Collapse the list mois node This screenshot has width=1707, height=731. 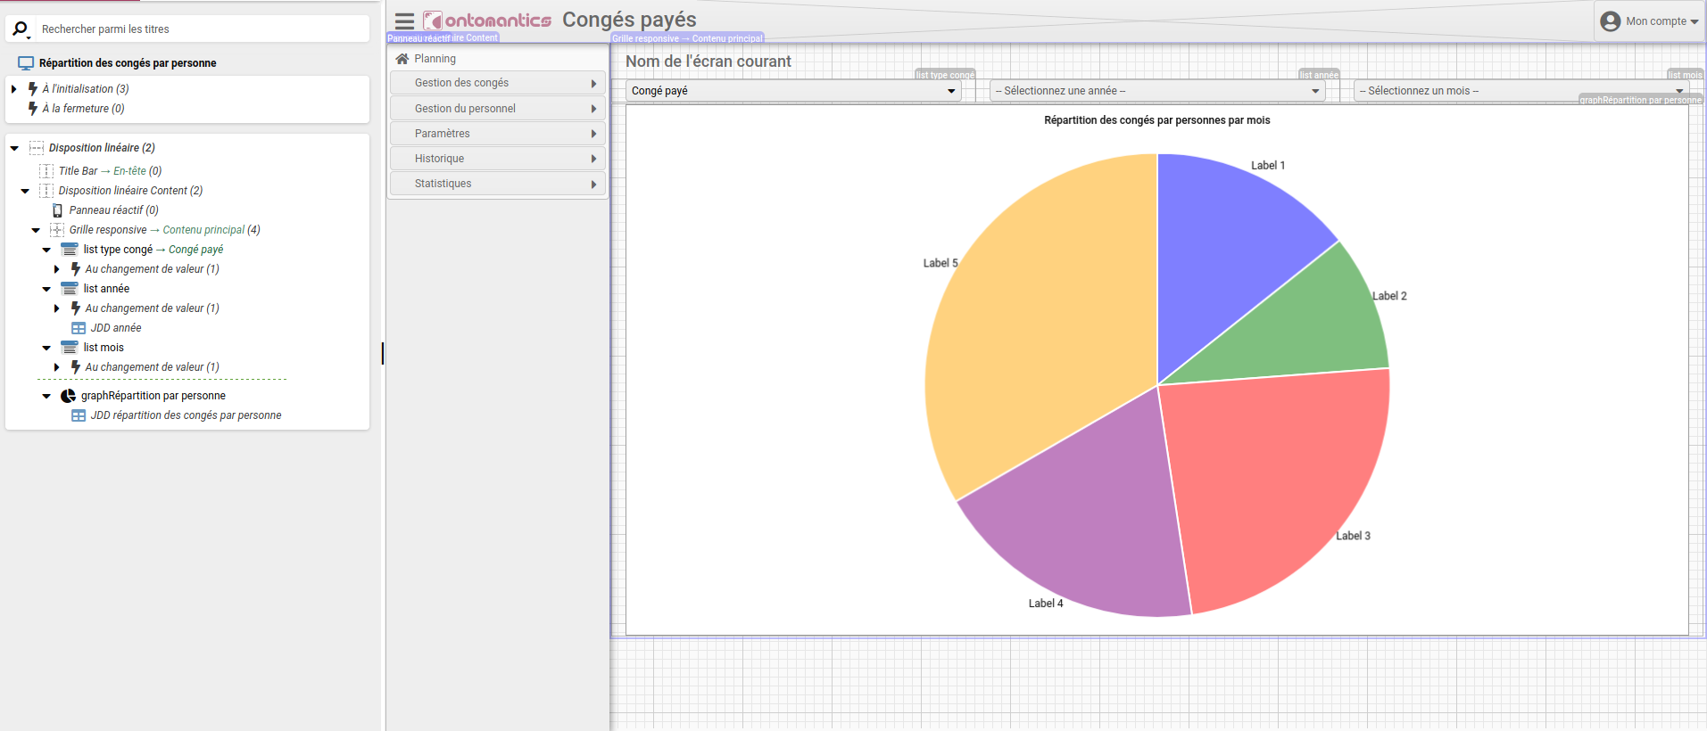pos(46,348)
